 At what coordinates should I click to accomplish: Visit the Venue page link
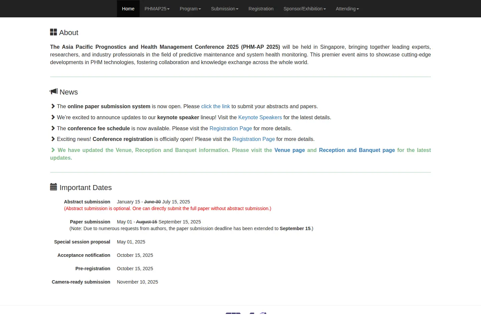pos(290,150)
